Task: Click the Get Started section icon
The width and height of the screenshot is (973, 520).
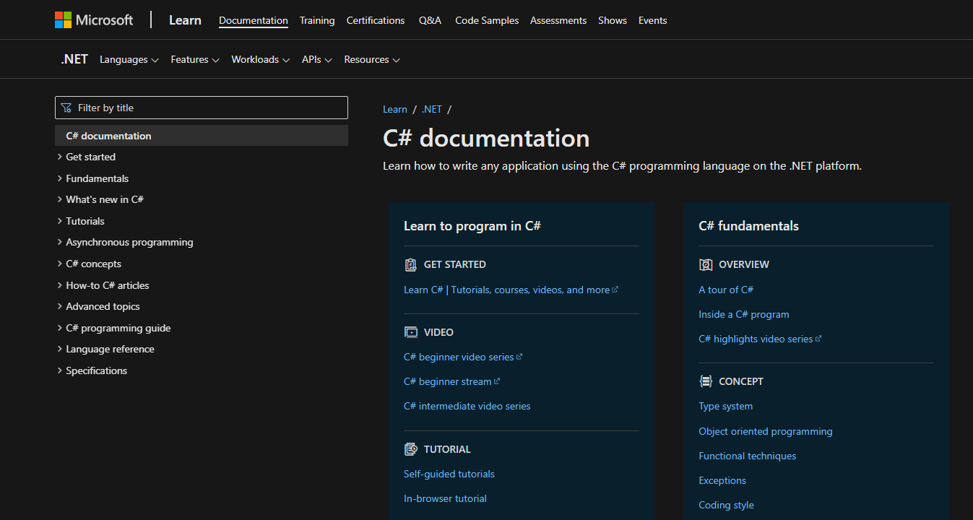Action: coord(411,264)
